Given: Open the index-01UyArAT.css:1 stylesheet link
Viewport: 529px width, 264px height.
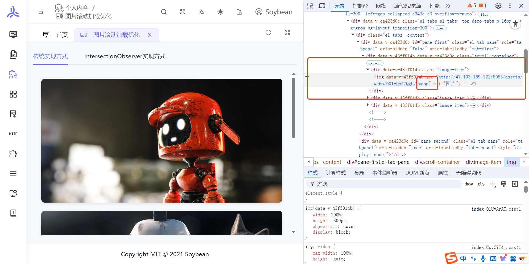Looking at the screenshot, I should (496, 209).
